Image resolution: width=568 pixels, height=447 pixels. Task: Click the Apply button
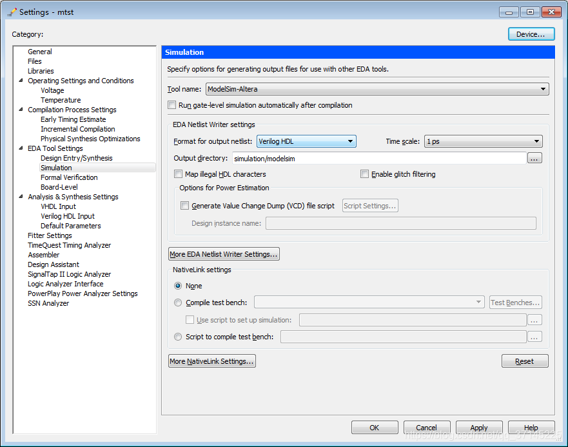[x=479, y=428]
